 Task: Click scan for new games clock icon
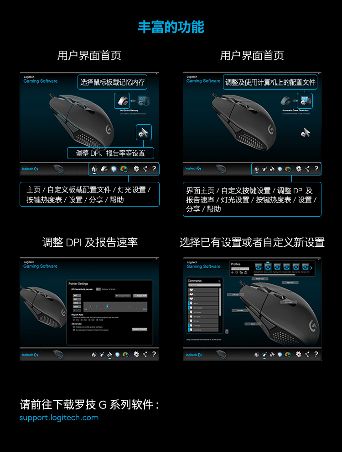[237, 272]
